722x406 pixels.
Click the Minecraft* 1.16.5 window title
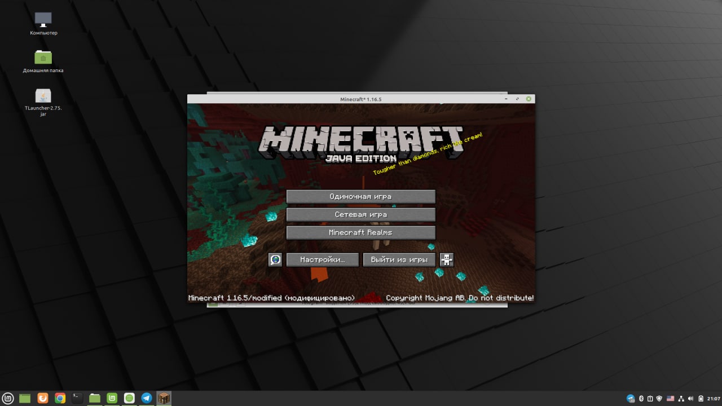pyautogui.click(x=361, y=99)
